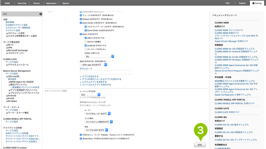Toggle Safari の使用を許可 checkbox

(81, 34)
